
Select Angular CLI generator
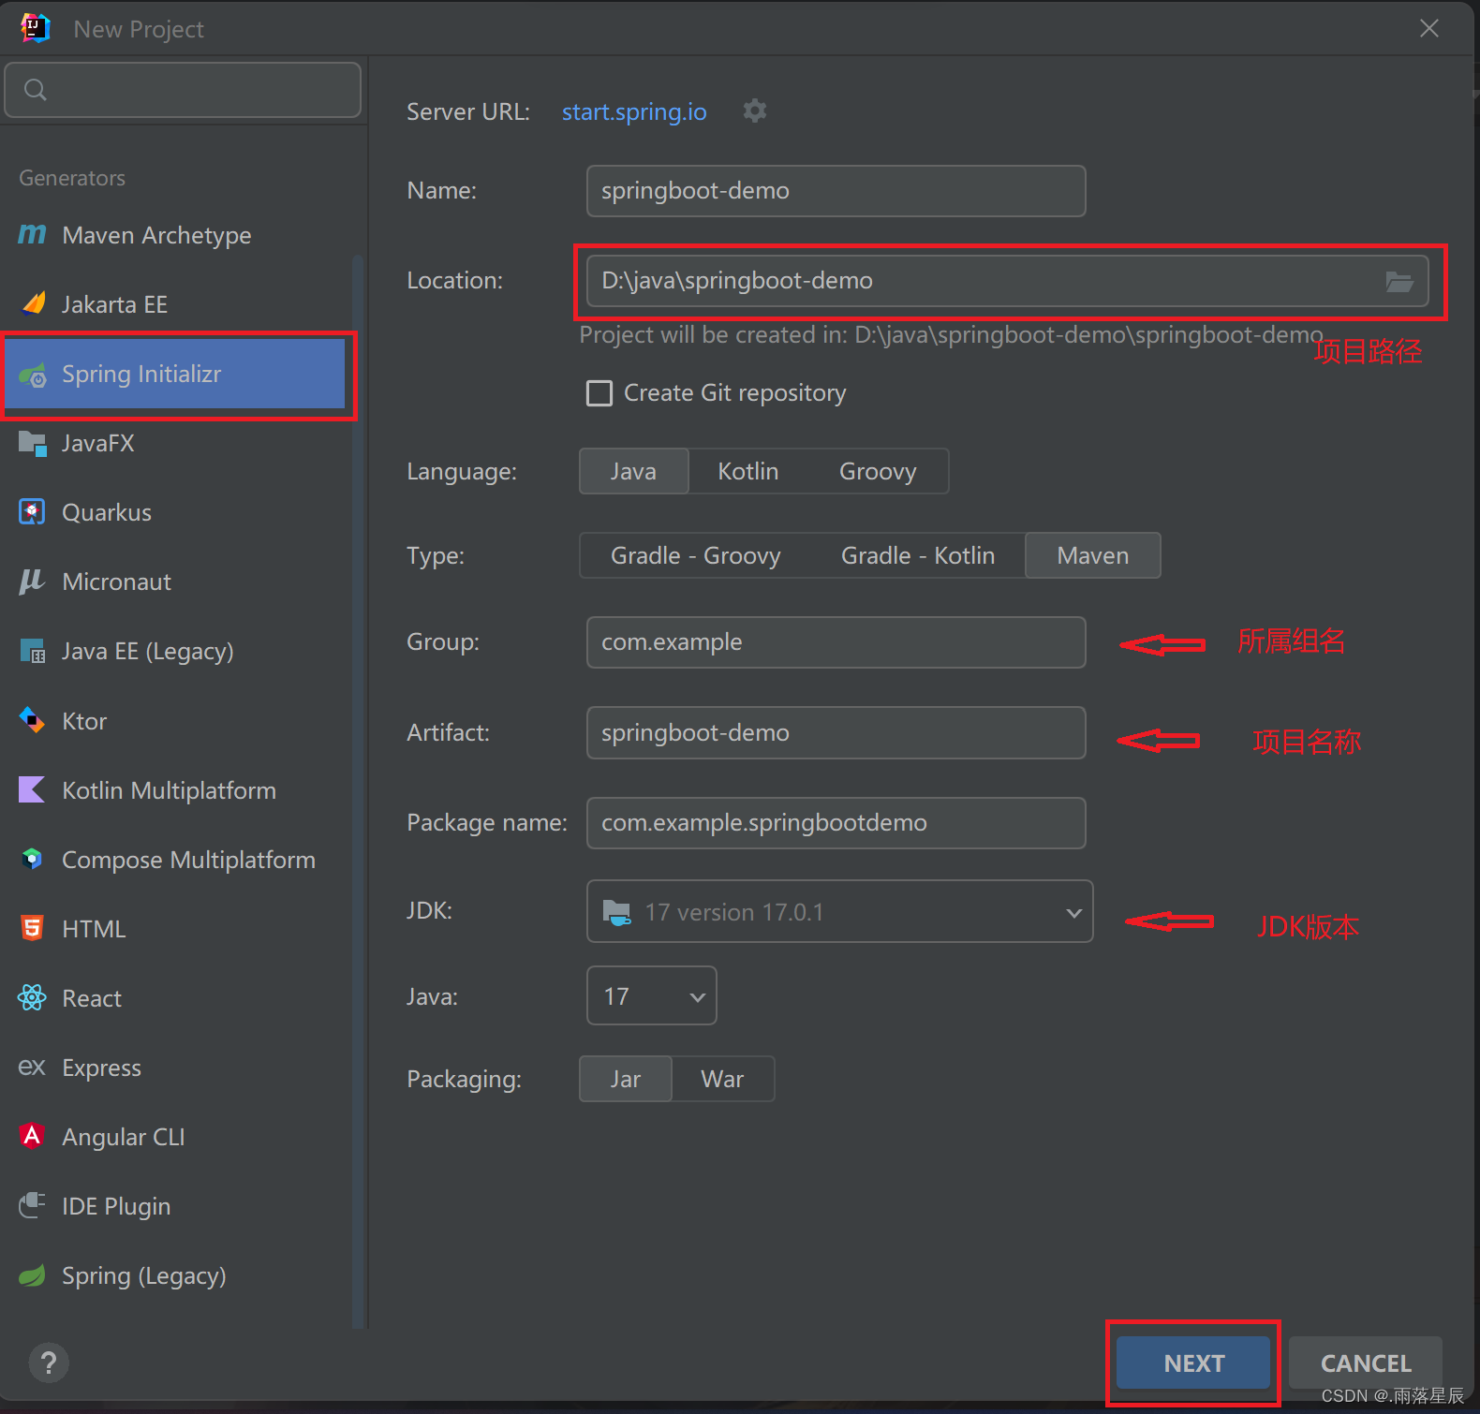click(175, 1136)
